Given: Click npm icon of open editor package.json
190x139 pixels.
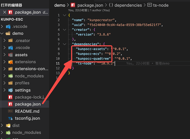Looking at the screenshot, I should pyautogui.click(x=10, y=12).
